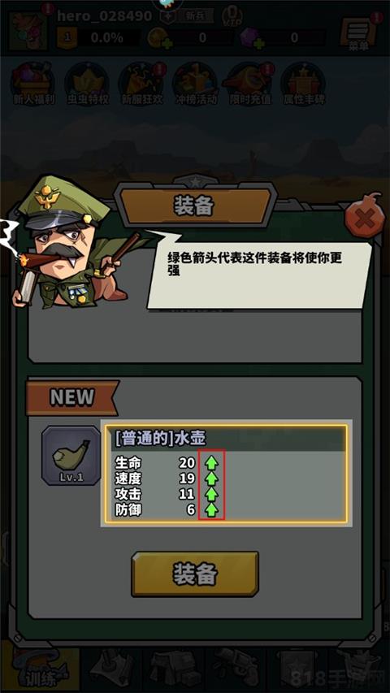Tap the VIP 0 badge
Viewport: 390px width, 693px height.
[232, 16]
